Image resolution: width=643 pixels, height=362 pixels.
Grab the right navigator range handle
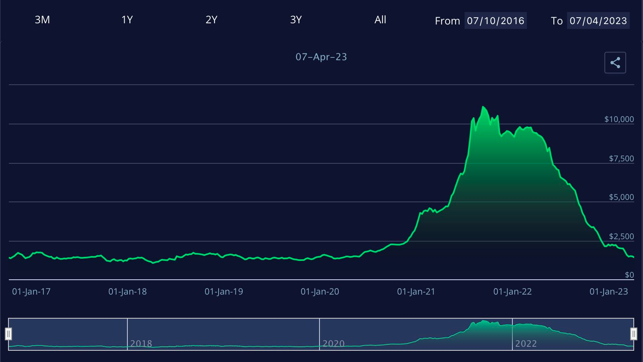tap(634, 334)
